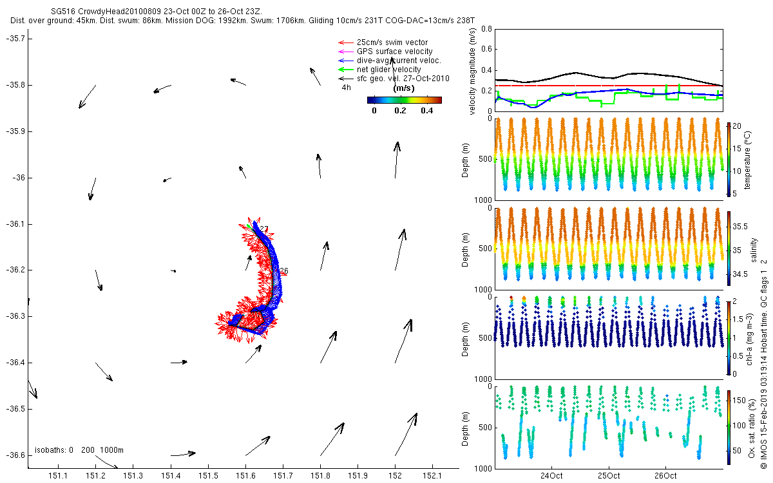773x483 pixels.
Task: Click latitude tick label -36.3
Action: pos(15,316)
